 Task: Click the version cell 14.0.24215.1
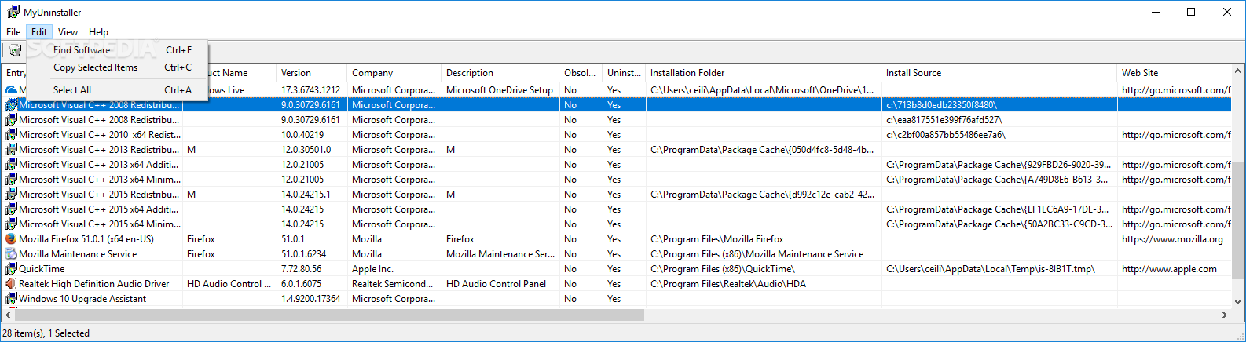coord(306,195)
